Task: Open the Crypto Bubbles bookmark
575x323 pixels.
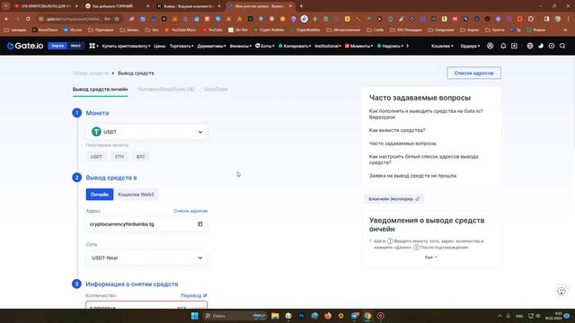Action: pyautogui.click(x=268, y=30)
